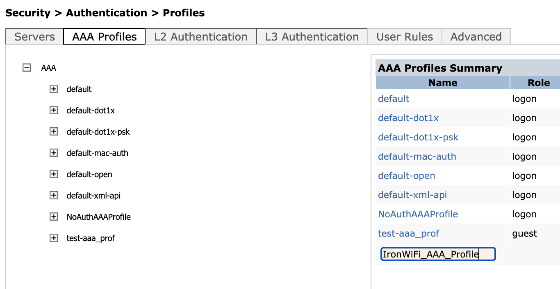Open default-dot1x link in summary table
The image size is (560, 289).
[408, 118]
